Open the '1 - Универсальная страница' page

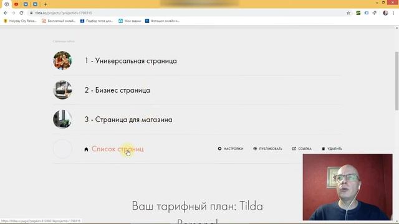pyautogui.click(x=131, y=61)
